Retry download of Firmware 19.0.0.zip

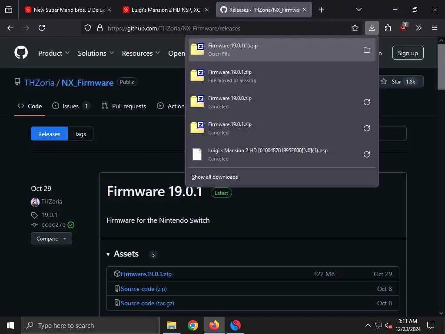pos(367,102)
